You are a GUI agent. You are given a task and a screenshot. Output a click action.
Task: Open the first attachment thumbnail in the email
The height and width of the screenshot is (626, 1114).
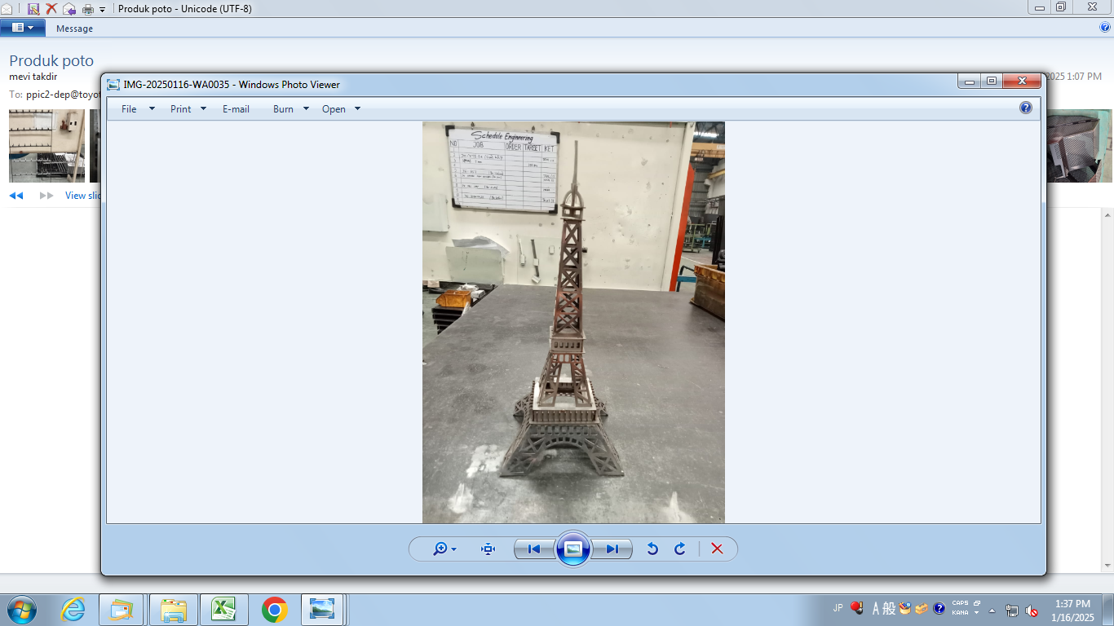point(46,146)
